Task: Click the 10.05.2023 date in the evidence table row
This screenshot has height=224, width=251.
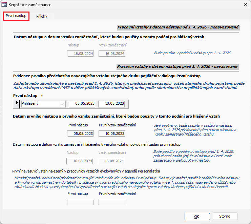Action: tap(111, 104)
